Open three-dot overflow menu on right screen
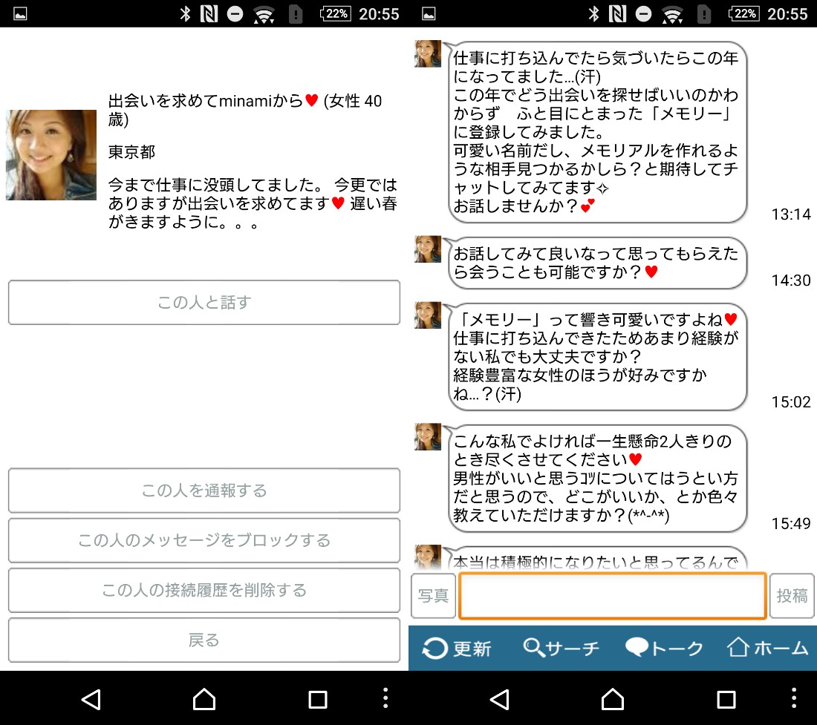This screenshot has width=817, height=725. pos(793,698)
